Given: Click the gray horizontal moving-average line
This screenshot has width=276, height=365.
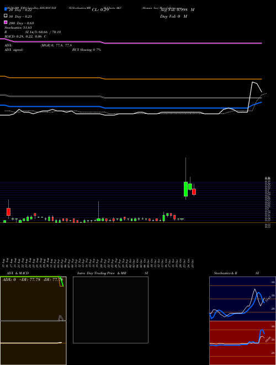Looking at the screenshot, I should click(131, 97).
